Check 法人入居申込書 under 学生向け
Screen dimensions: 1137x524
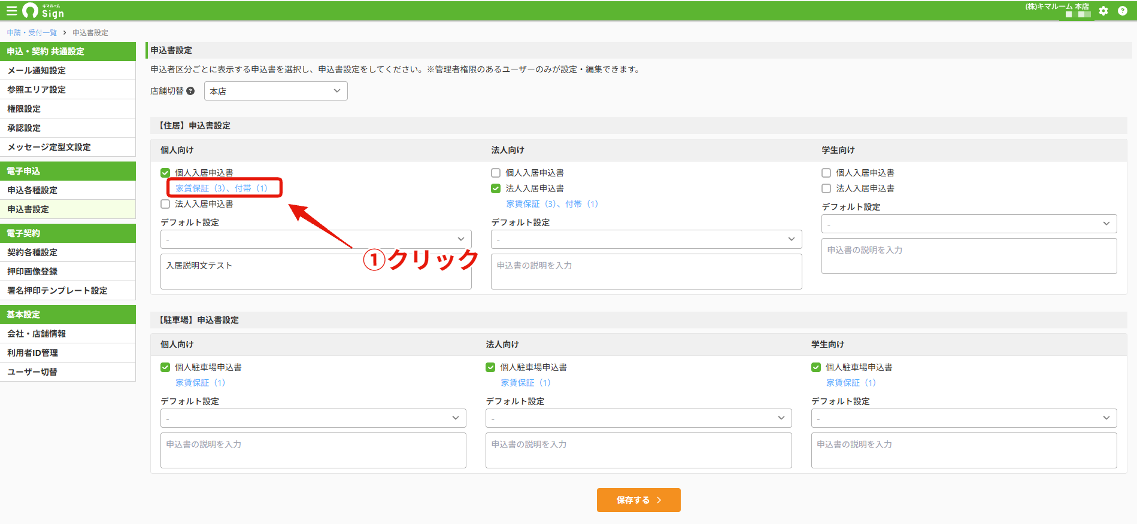click(x=826, y=188)
